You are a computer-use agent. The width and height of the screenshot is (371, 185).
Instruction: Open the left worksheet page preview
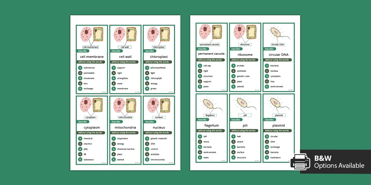125,92
